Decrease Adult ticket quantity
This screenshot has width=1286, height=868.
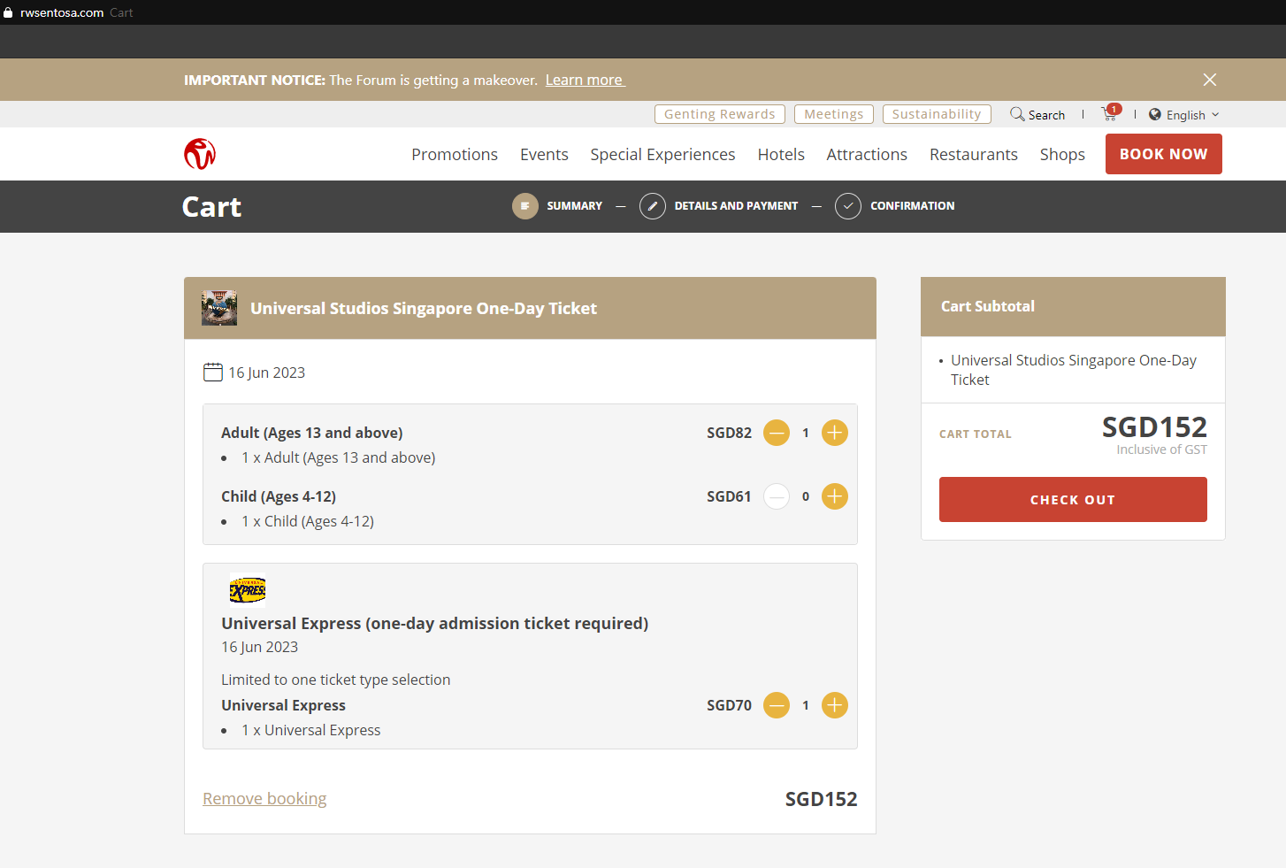777,433
